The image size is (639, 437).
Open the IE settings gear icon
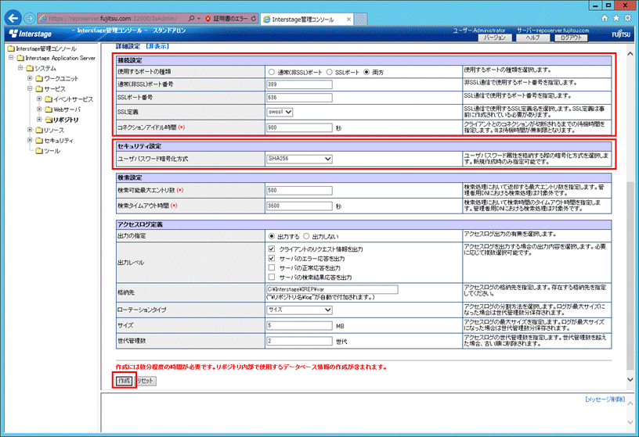626,17
